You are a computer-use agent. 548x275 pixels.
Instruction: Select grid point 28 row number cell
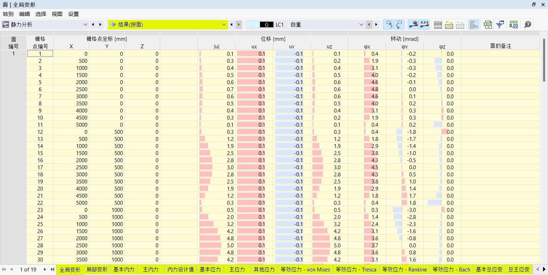40,245
